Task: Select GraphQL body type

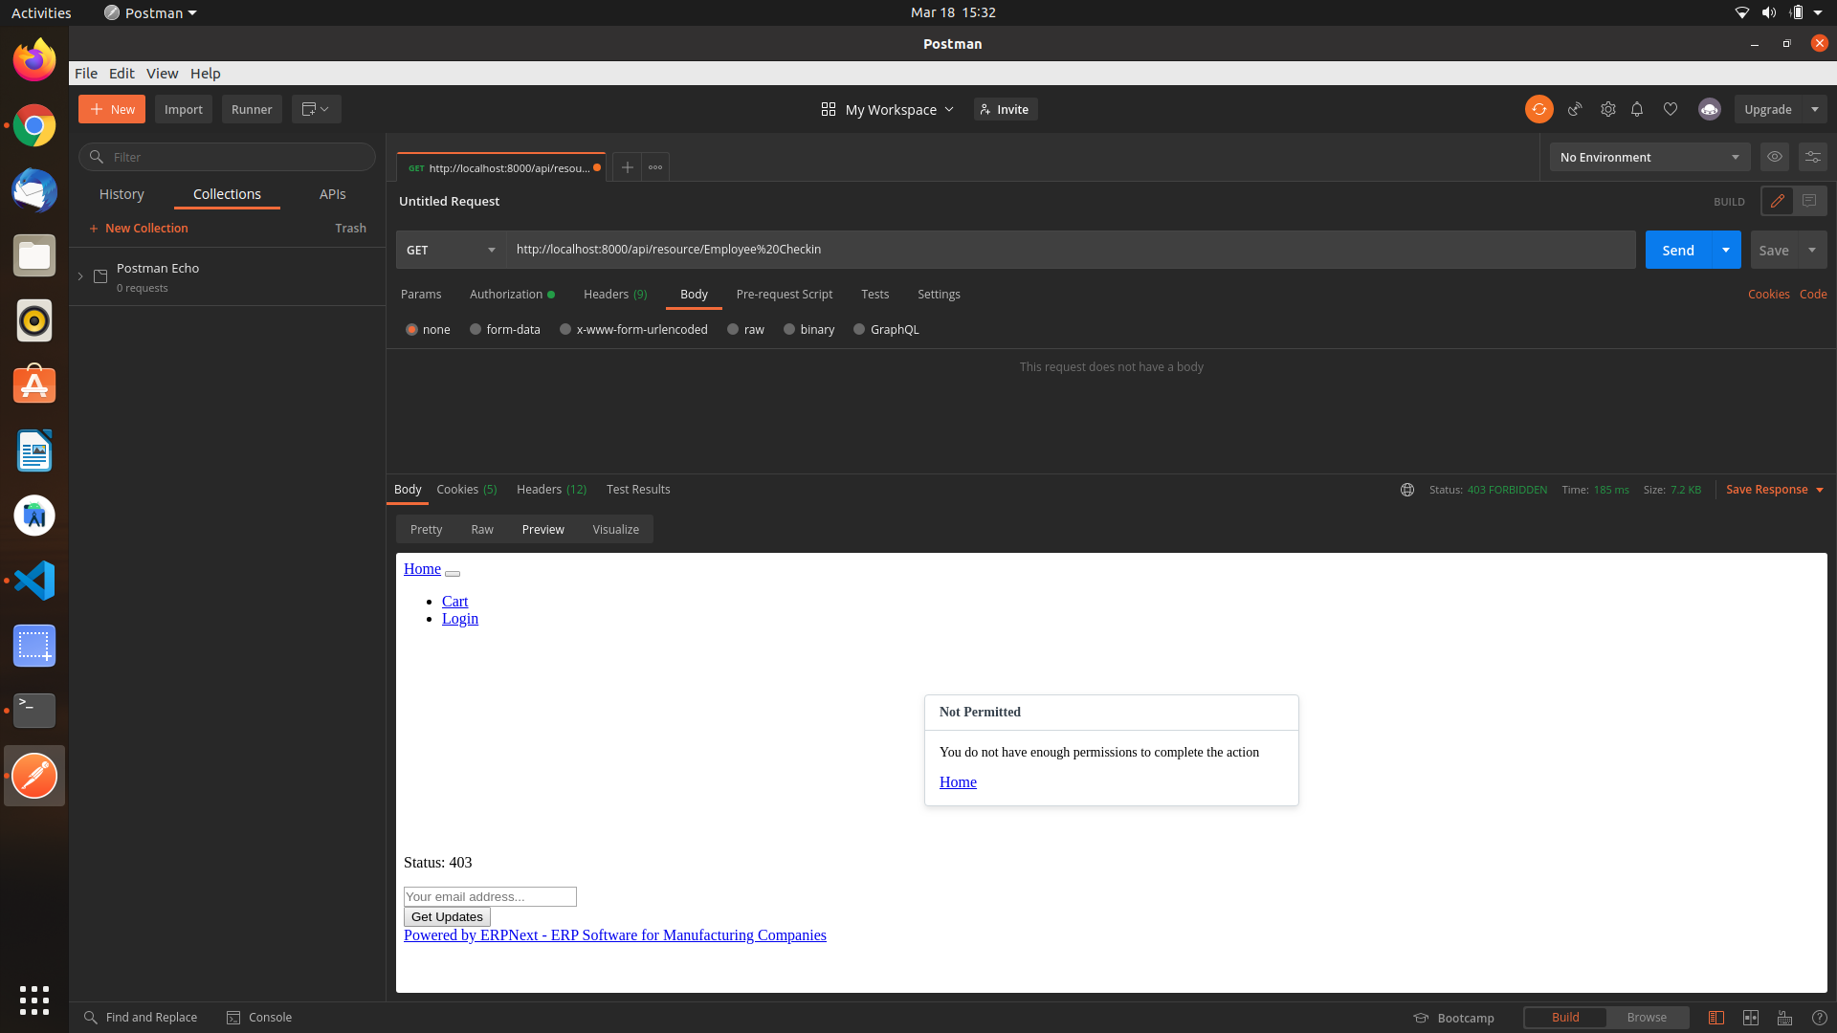Action: tap(859, 329)
